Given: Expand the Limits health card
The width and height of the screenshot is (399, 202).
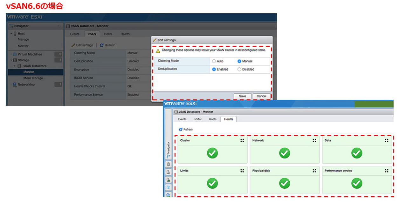Looking at the screenshot, I should click(x=242, y=171).
